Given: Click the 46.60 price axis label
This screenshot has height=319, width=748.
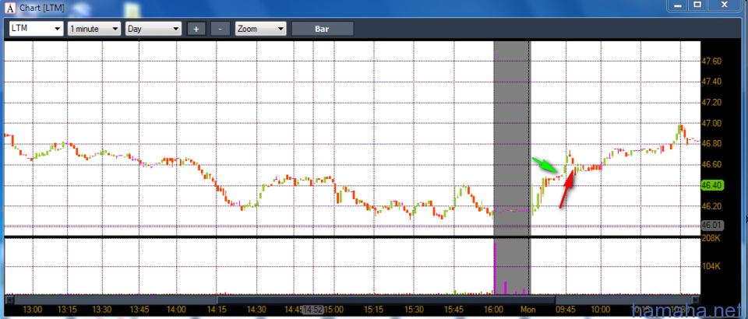Looking at the screenshot, I should pos(711,165).
